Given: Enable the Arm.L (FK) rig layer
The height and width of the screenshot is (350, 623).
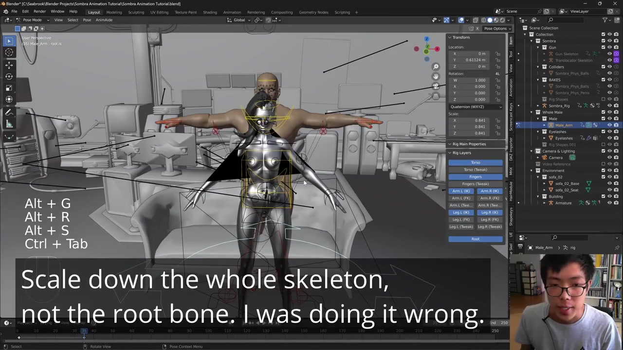Looking at the screenshot, I should [461, 198].
